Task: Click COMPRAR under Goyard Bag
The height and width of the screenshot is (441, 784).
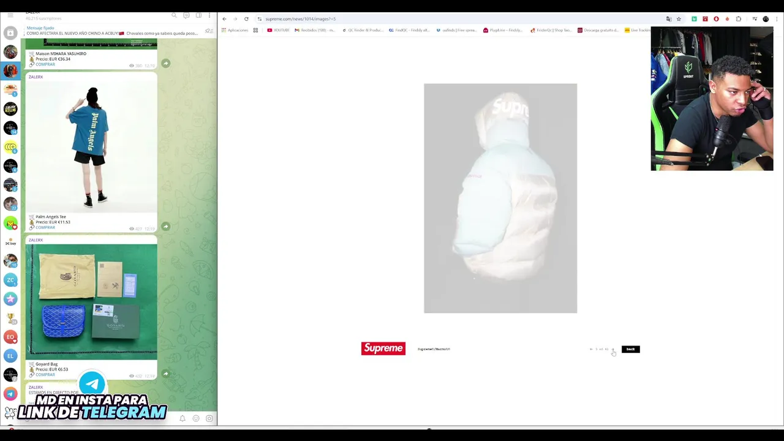Action: [x=45, y=375]
